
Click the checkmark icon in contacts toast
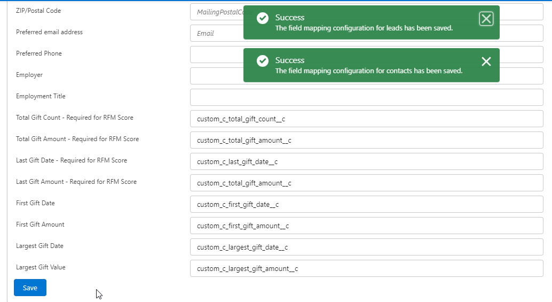pyautogui.click(x=262, y=61)
